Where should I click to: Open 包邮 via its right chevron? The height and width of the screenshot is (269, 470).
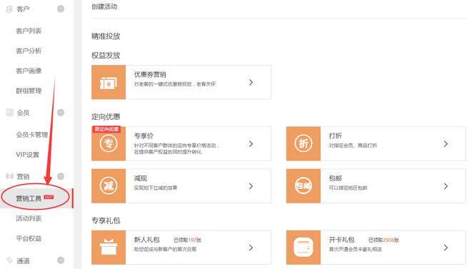446,186
